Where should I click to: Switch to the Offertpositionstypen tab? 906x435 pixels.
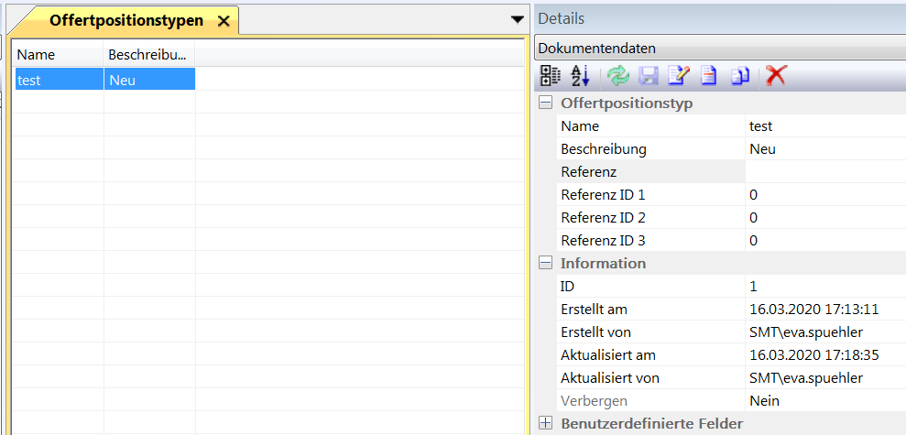tap(126, 20)
